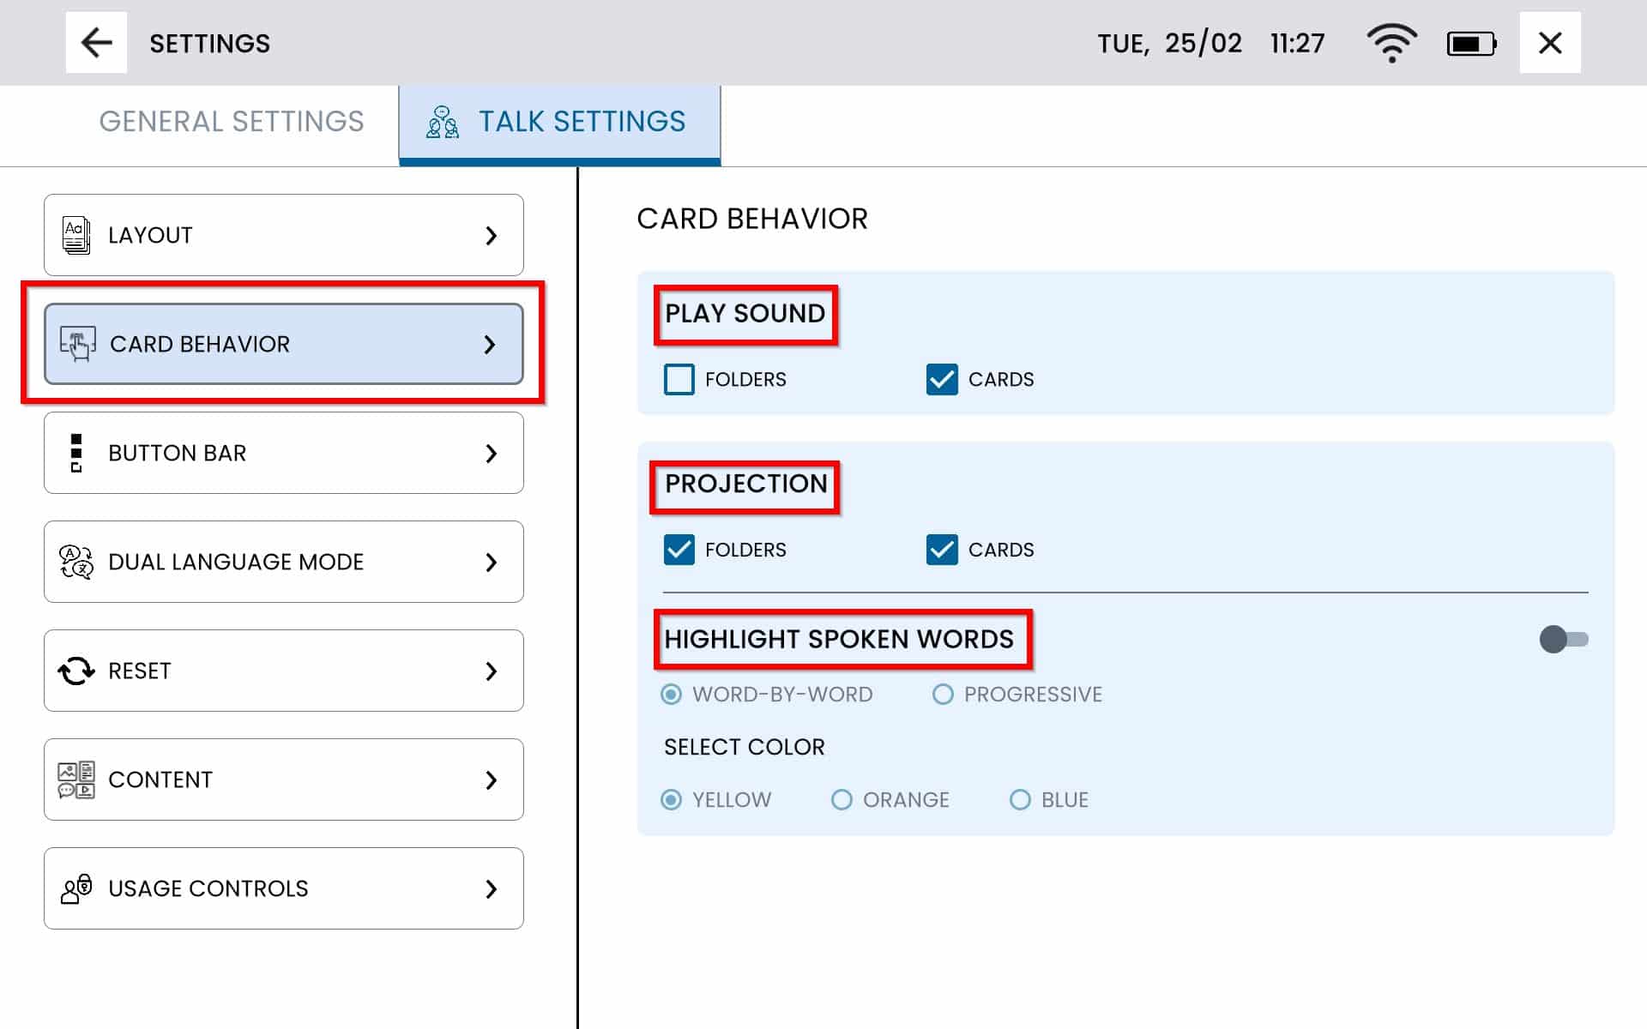
Task: Expand the Layout chevron arrow
Action: coord(491,235)
